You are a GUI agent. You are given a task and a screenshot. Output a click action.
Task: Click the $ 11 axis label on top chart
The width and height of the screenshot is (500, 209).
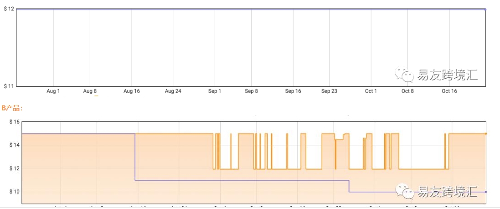(9, 86)
